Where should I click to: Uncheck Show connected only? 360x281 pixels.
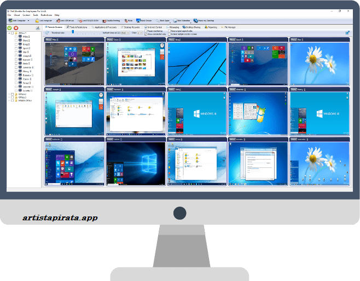(146, 34)
